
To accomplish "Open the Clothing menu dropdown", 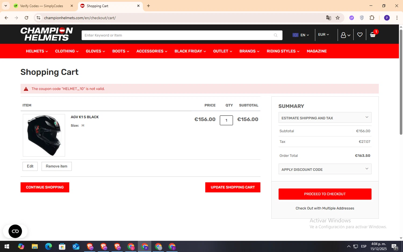I will click(67, 51).
